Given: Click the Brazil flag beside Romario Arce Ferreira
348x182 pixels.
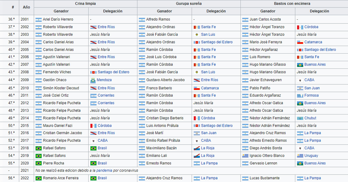Looking at the screenshot, I should click(39, 178).
